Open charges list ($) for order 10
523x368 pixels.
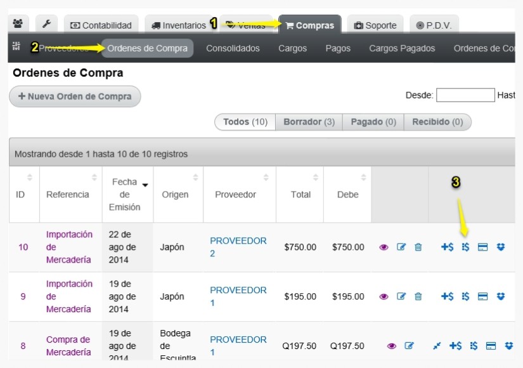pos(465,247)
